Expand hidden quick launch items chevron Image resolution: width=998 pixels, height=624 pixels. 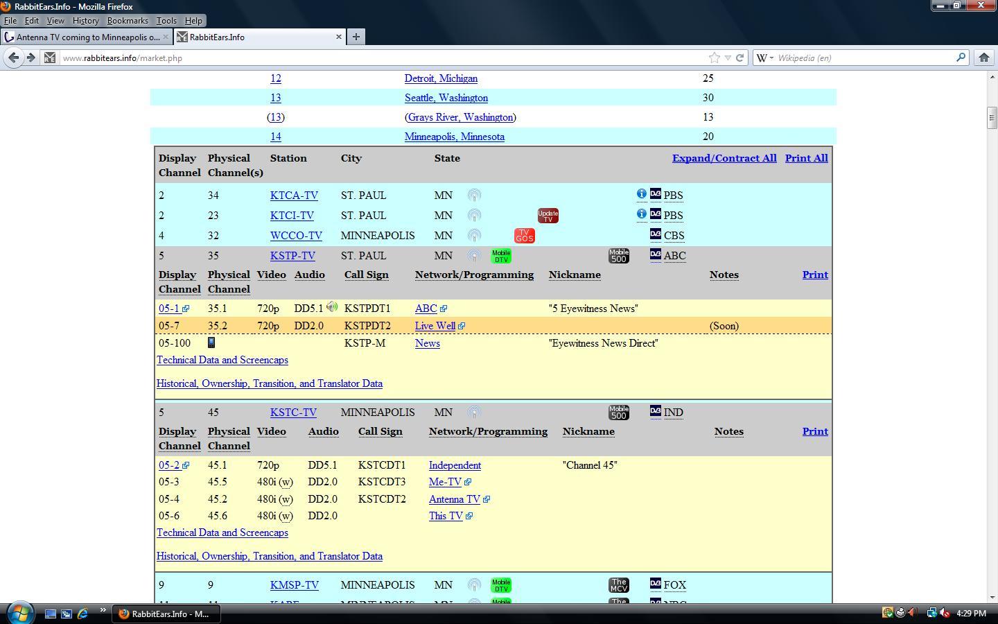(103, 610)
